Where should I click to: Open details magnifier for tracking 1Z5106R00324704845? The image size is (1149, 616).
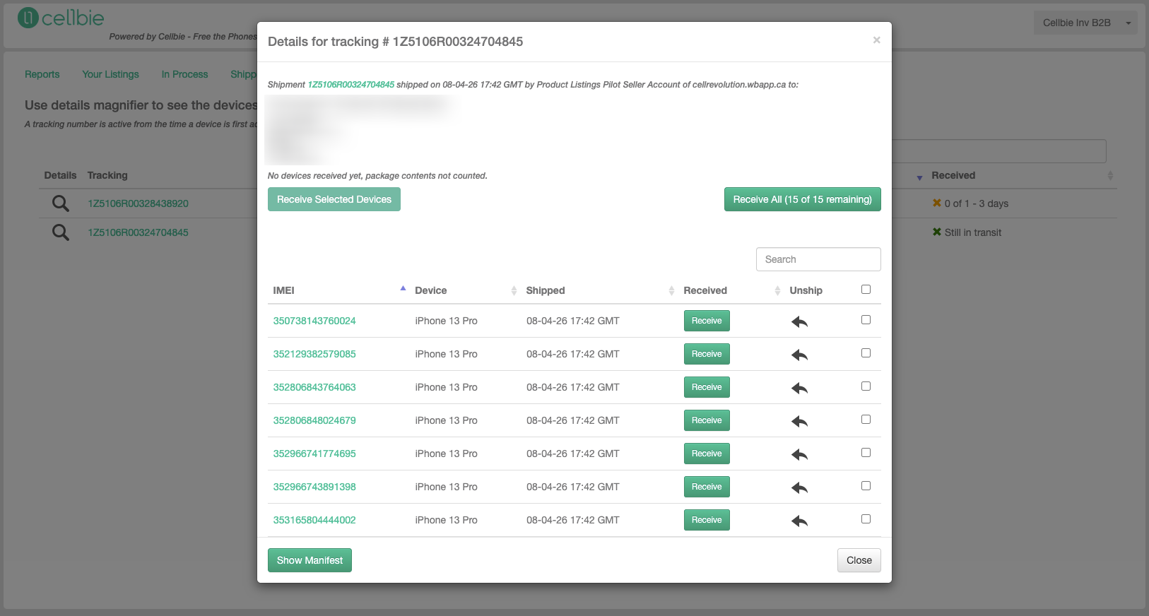(x=61, y=232)
